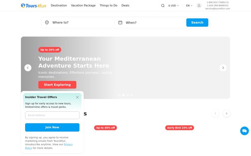Viewport: 251px width, 156px height.
Task: Expand the $ USD currency dropdown
Action: [x=174, y=6]
